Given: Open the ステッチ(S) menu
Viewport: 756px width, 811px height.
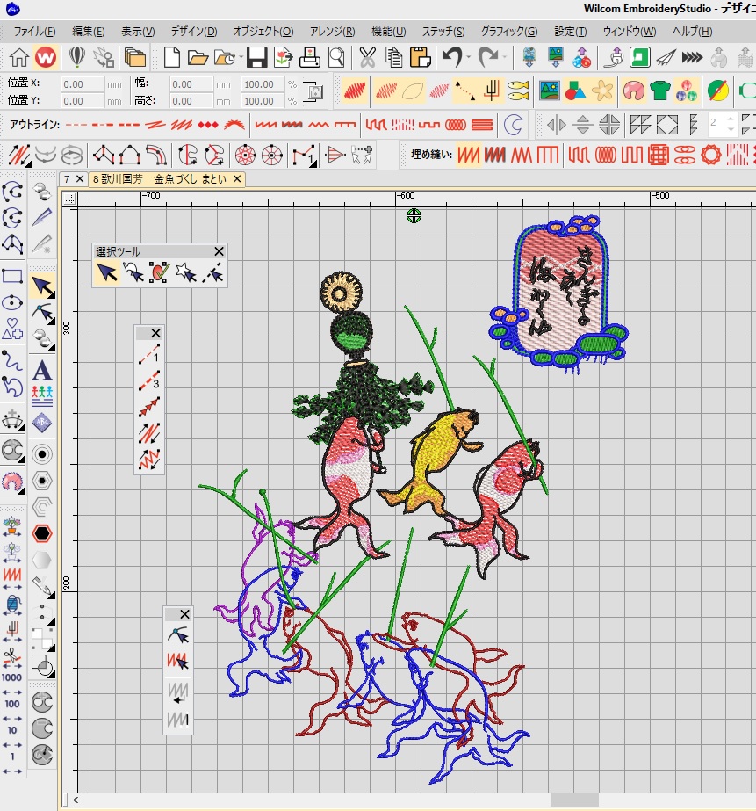Looking at the screenshot, I should (x=443, y=32).
